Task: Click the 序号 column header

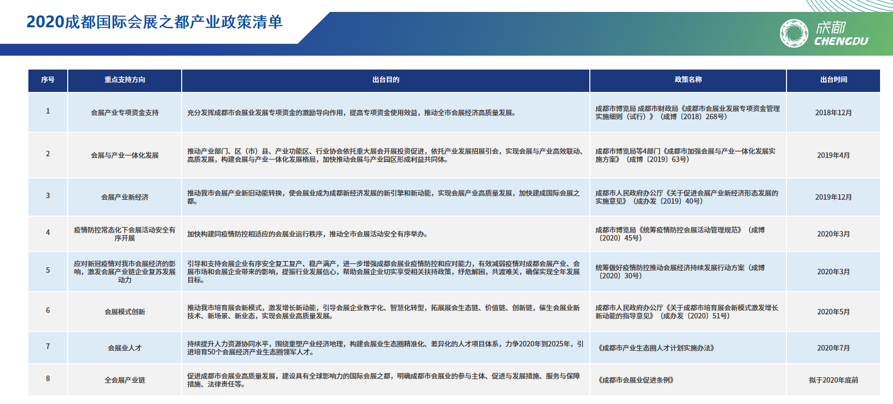Action: coord(48,80)
